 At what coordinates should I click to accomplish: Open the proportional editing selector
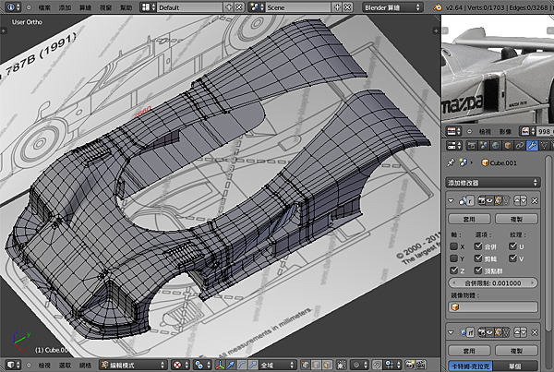pos(359,365)
